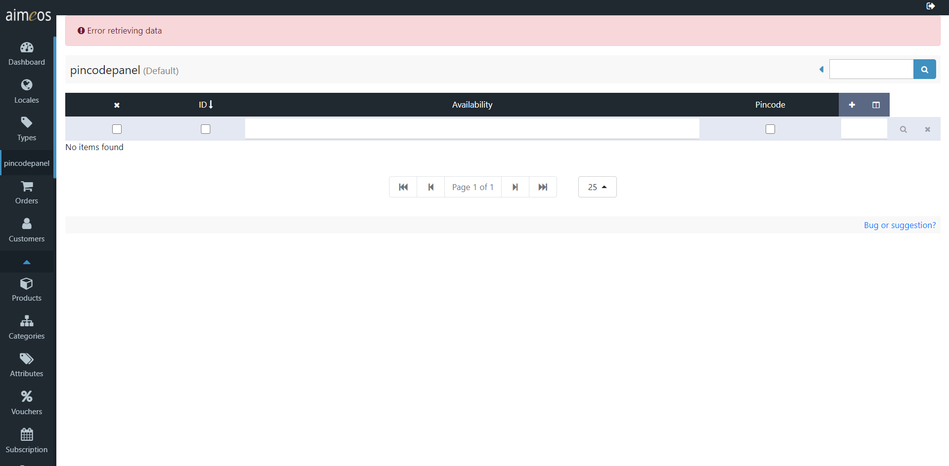Click the logout icon in top bar
Viewport: 949px width, 466px height.
930,6
